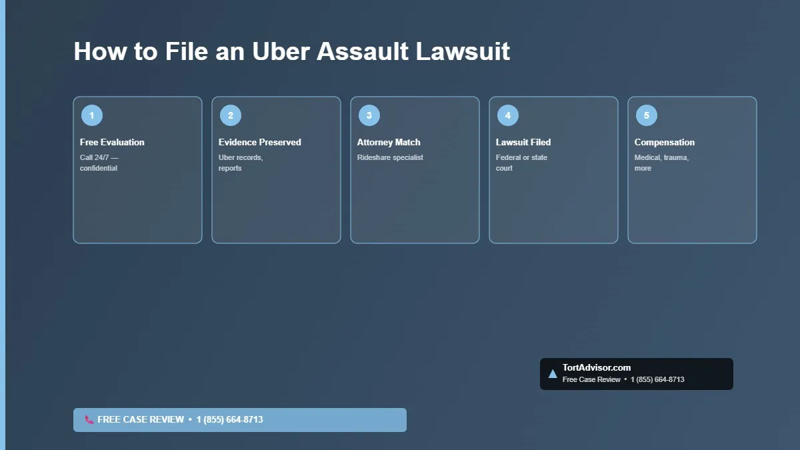This screenshot has width=800, height=450.
Task: Click the step 4 number badge
Action: [508, 115]
